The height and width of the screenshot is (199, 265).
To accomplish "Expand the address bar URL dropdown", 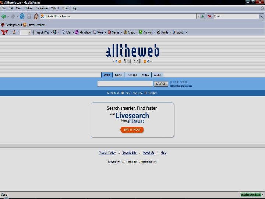I will click(198, 17).
